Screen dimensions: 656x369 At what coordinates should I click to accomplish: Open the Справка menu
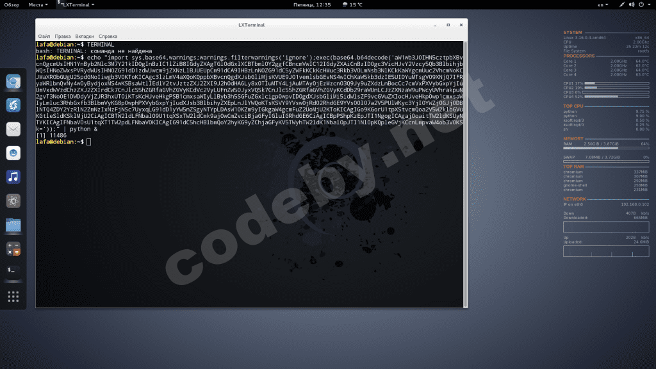(x=108, y=37)
